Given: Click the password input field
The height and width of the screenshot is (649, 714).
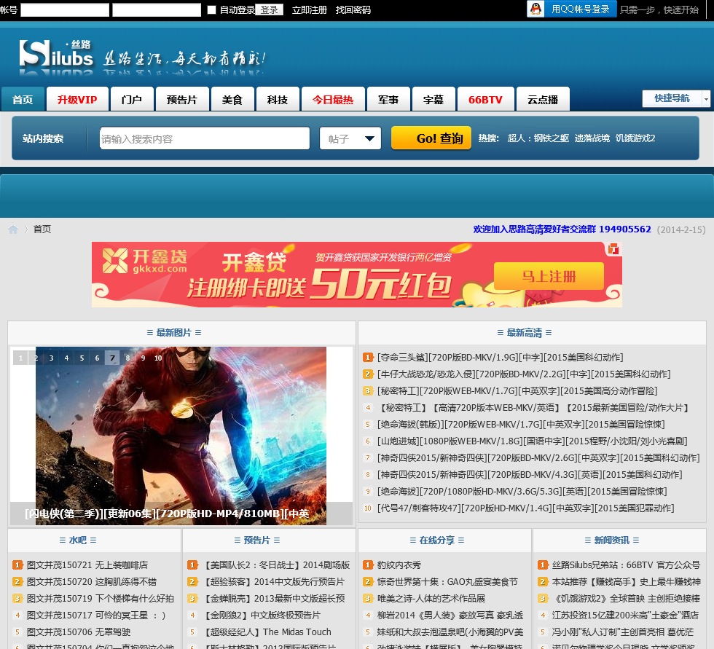Looking at the screenshot, I should pyautogui.click(x=157, y=9).
